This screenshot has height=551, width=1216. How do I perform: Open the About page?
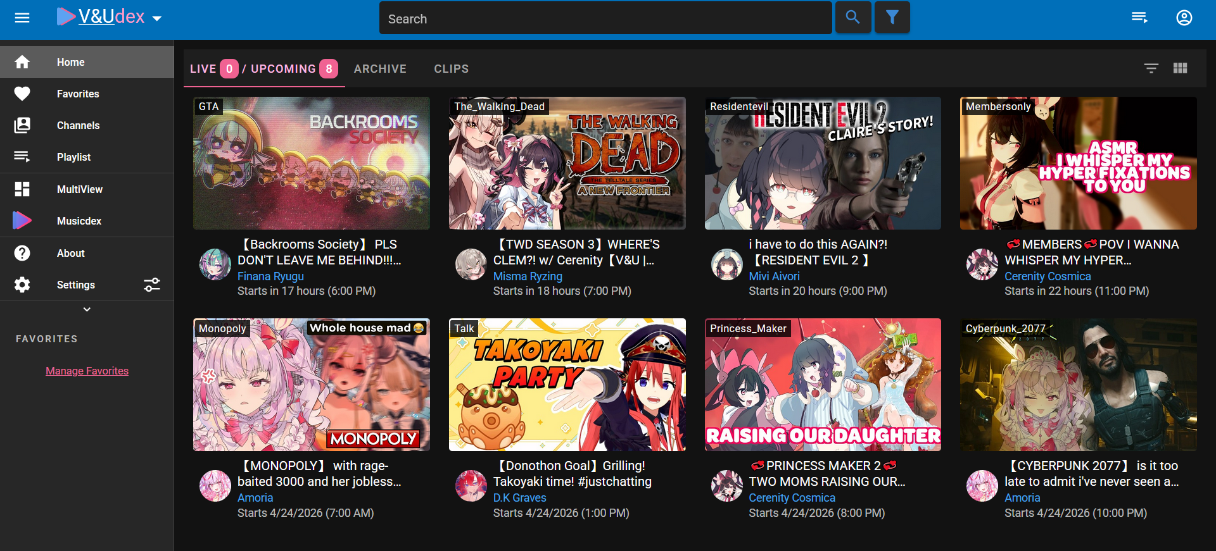pos(87,253)
